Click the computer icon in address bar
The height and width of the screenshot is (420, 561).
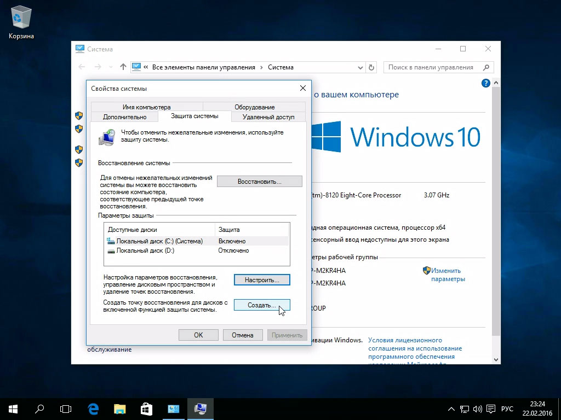tap(136, 67)
